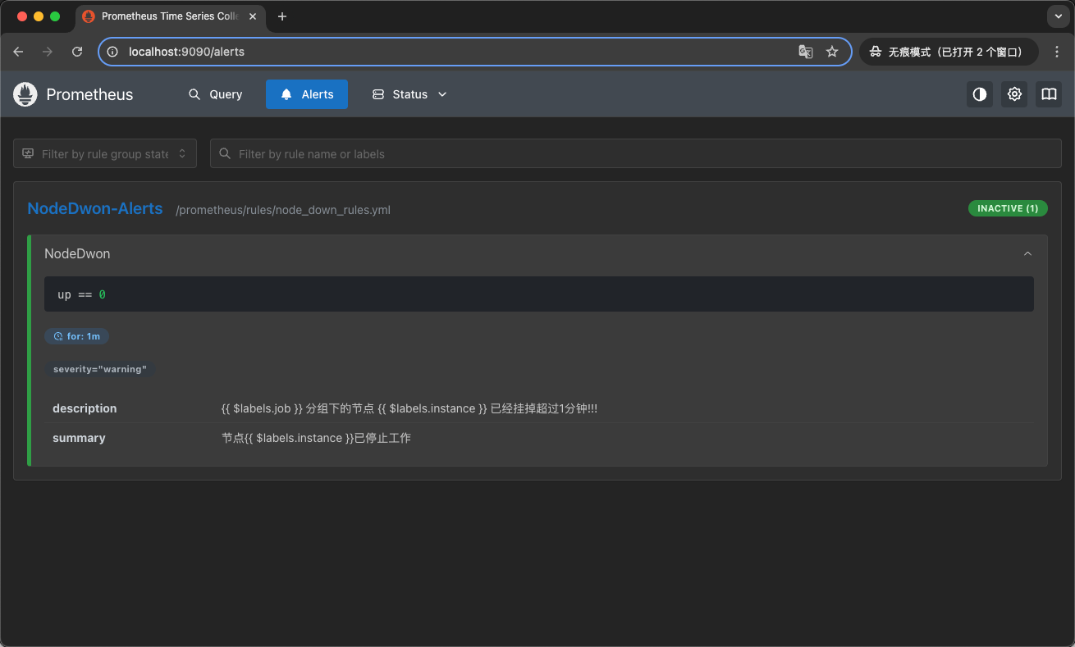Reload the page with refresh icon

pyautogui.click(x=76, y=51)
